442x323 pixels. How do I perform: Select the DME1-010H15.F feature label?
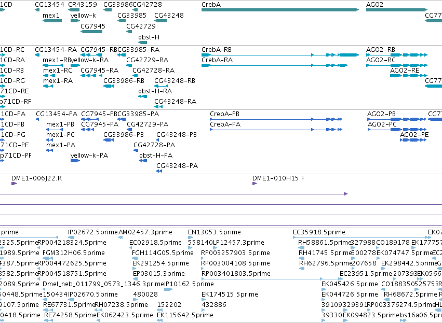coord(278,178)
